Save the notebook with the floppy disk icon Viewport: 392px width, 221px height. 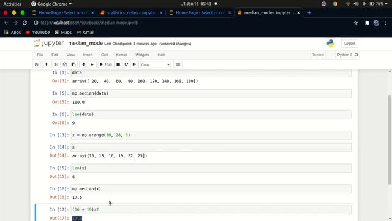(37, 64)
